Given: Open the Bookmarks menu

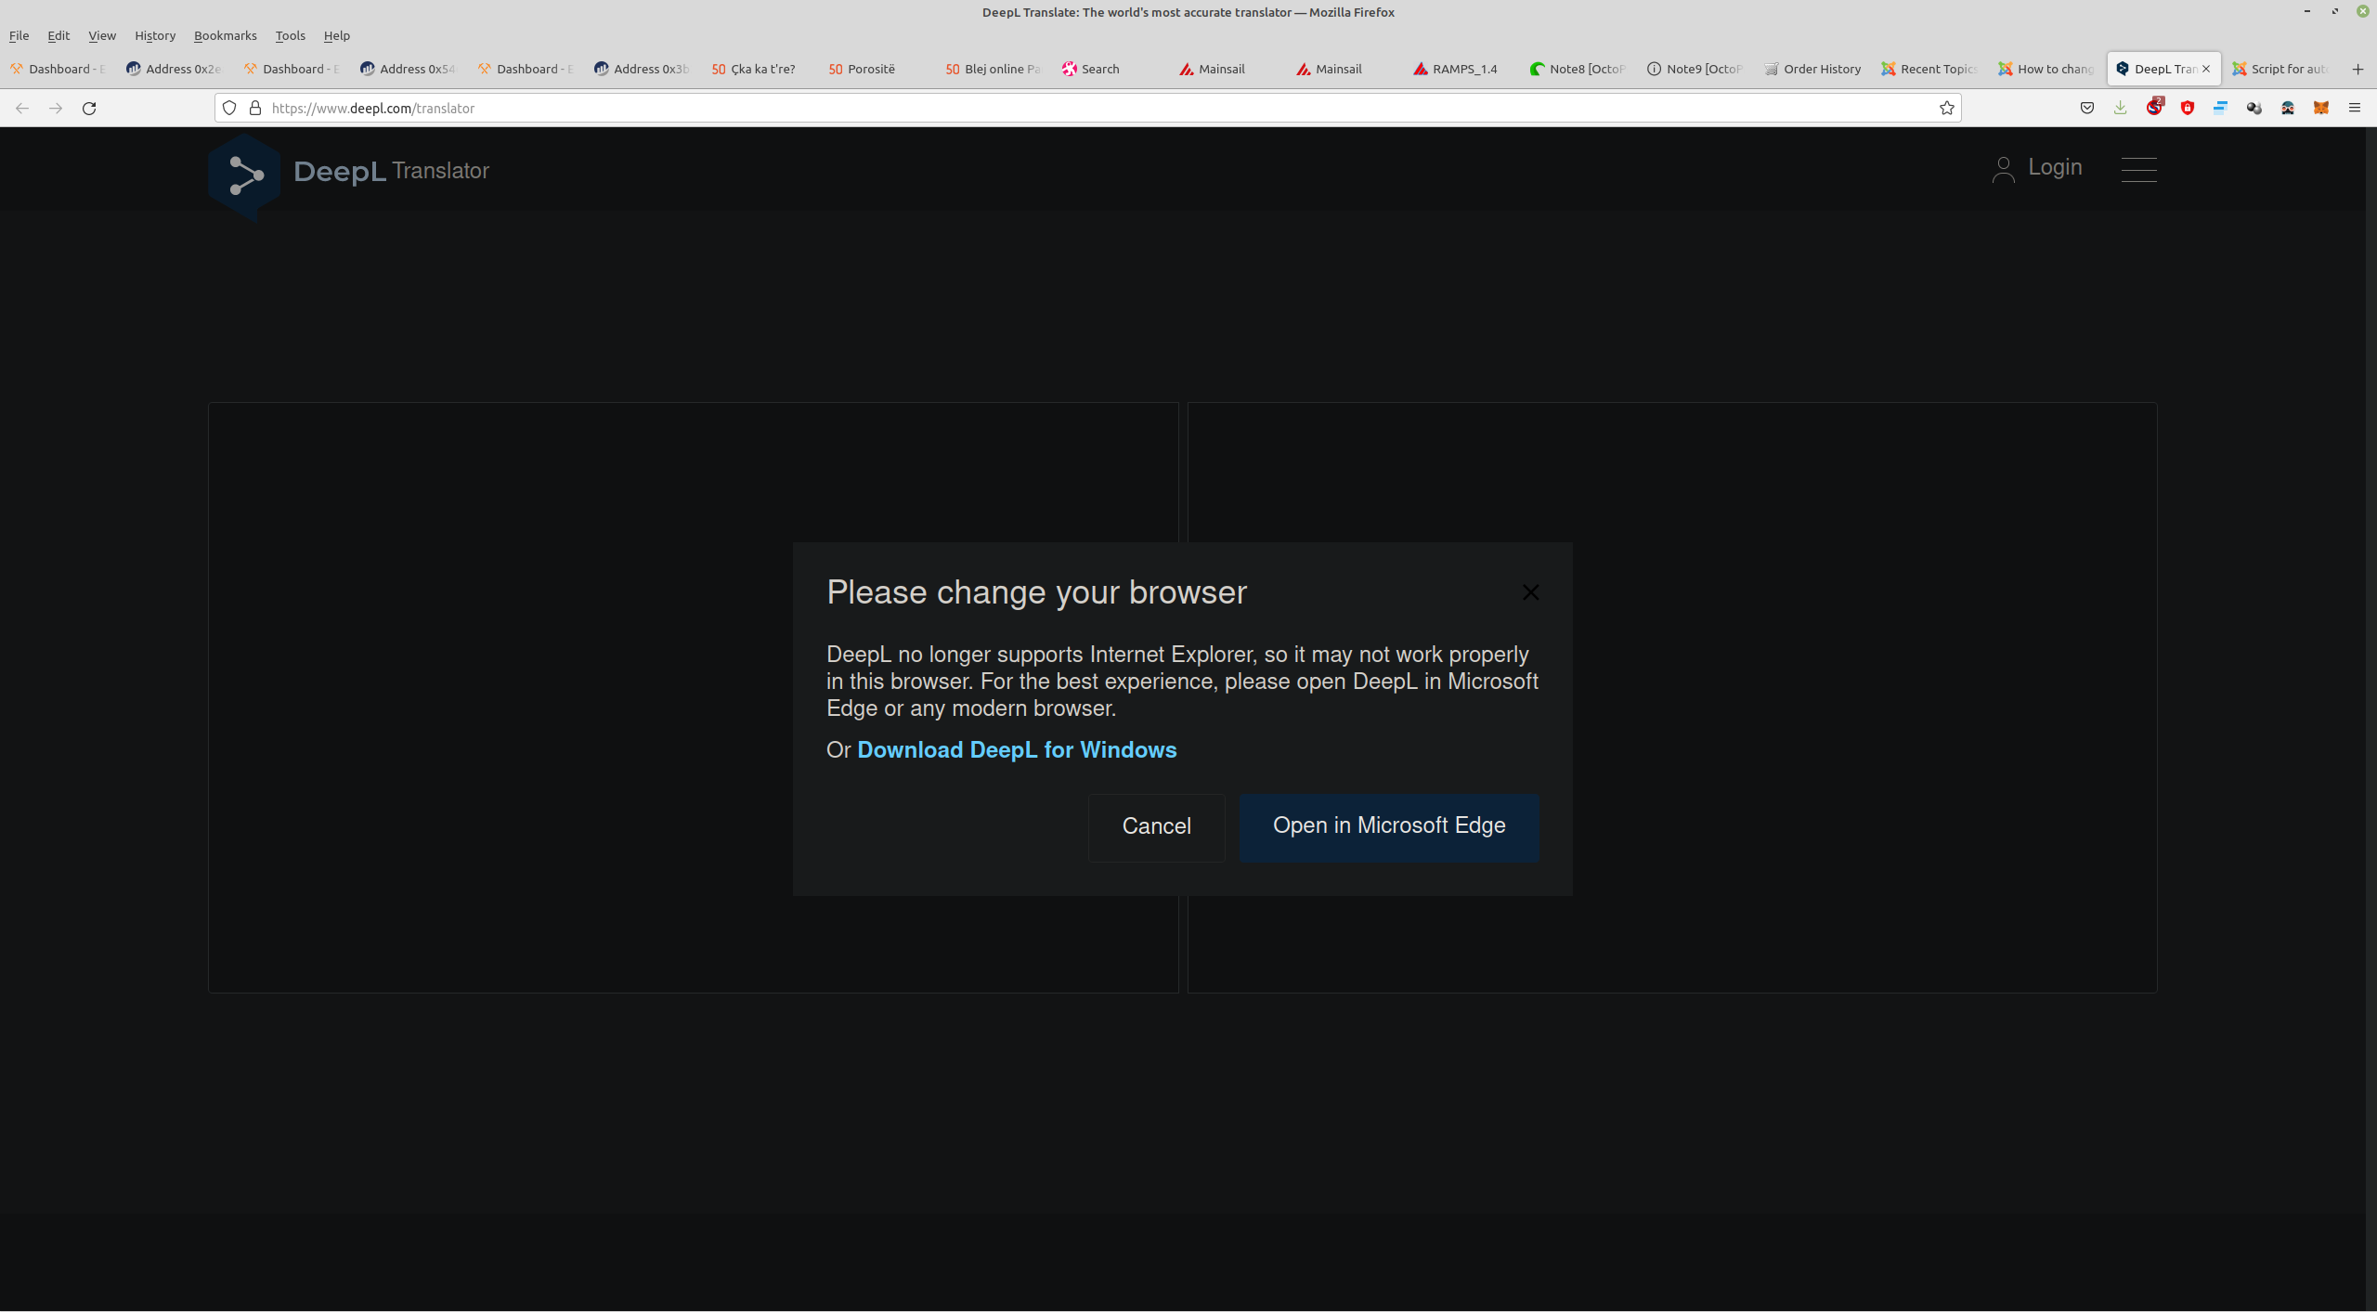Looking at the screenshot, I should (x=225, y=35).
